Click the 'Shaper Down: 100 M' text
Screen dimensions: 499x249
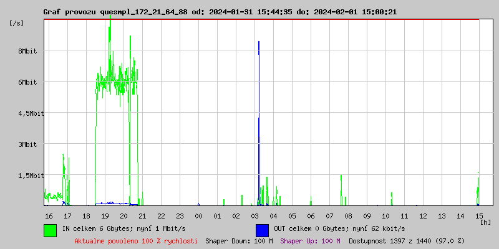coord(239,240)
